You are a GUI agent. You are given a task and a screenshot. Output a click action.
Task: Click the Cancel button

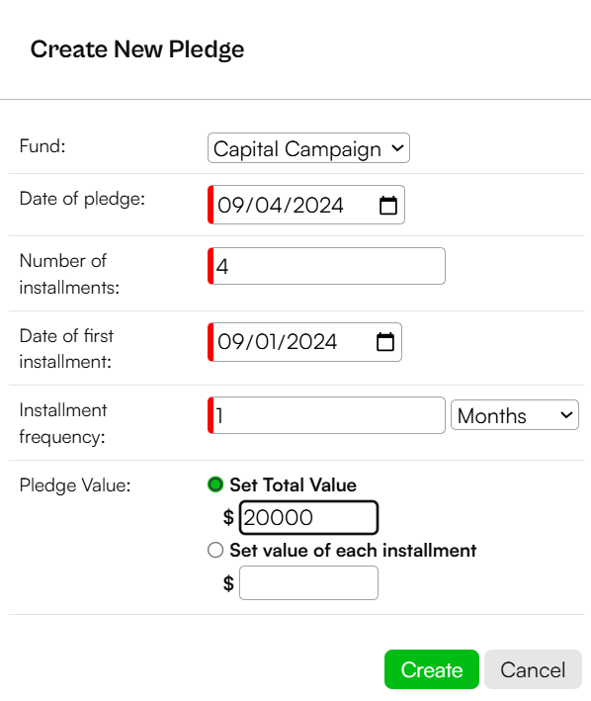pos(533,669)
